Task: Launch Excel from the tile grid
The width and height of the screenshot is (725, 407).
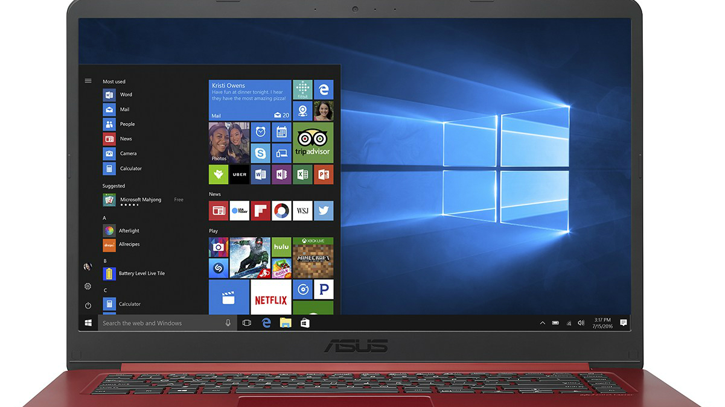Action: (302, 174)
